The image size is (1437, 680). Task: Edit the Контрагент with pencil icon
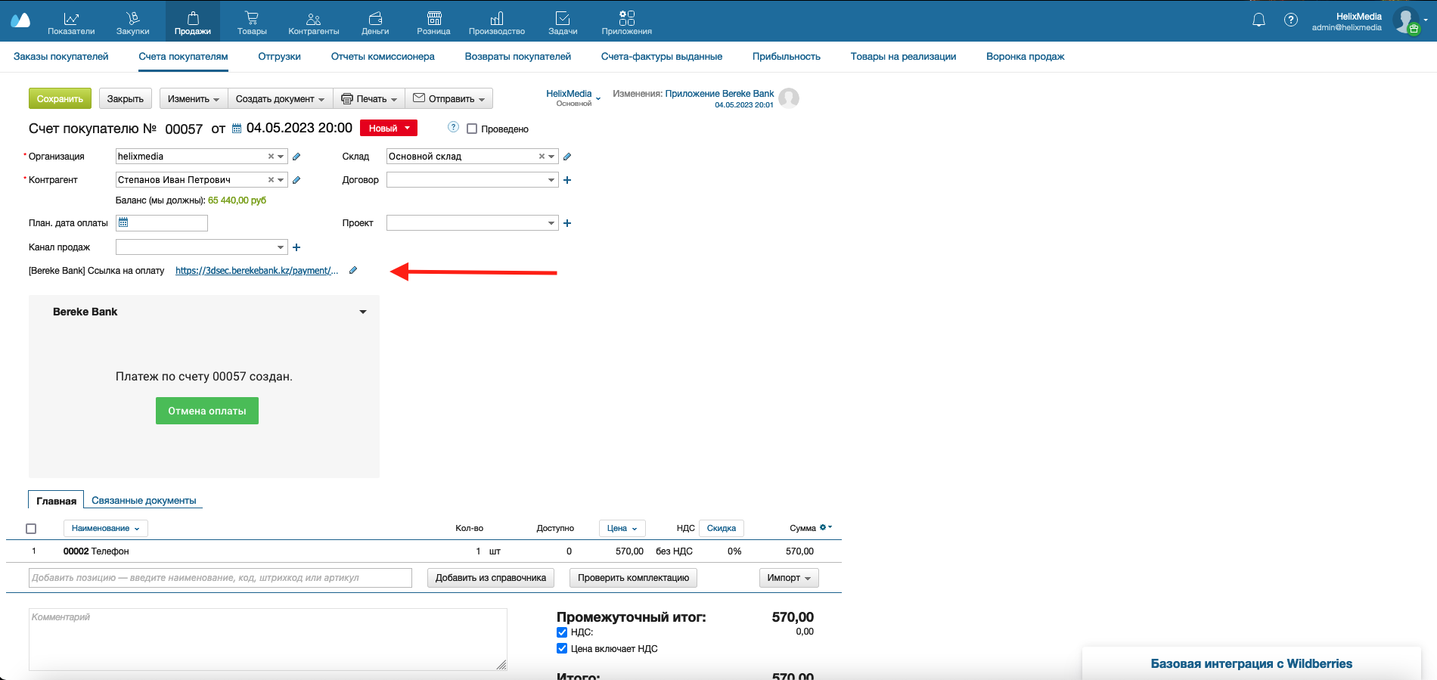pos(296,180)
